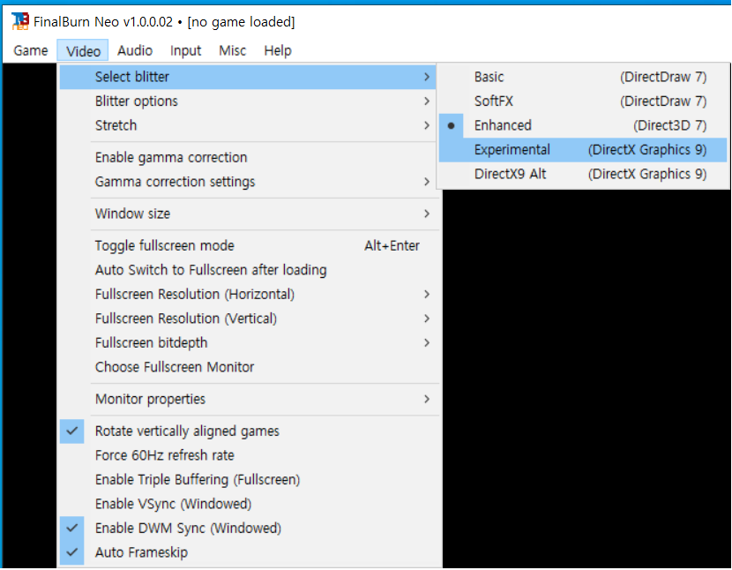
Task: Enable Force 60Hz refresh rate
Action: 248,455
